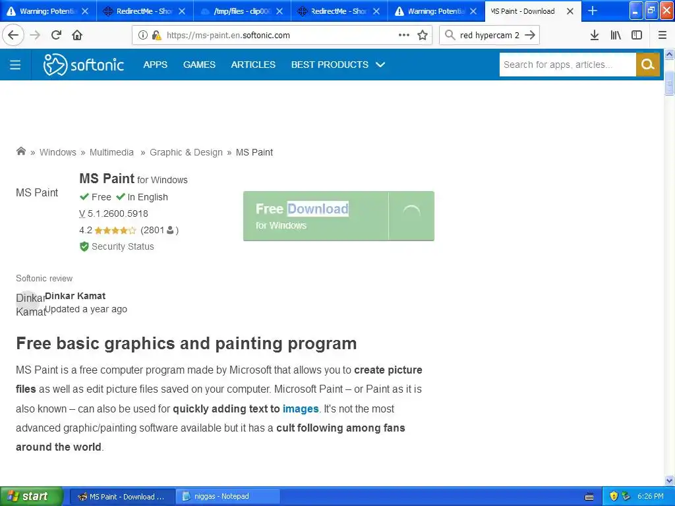Toggle the sidebar view icon
This screenshot has width=675, height=506.
coord(637,36)
